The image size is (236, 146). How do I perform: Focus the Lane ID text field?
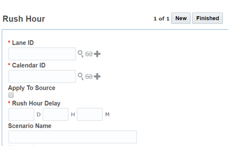[42, 54]
